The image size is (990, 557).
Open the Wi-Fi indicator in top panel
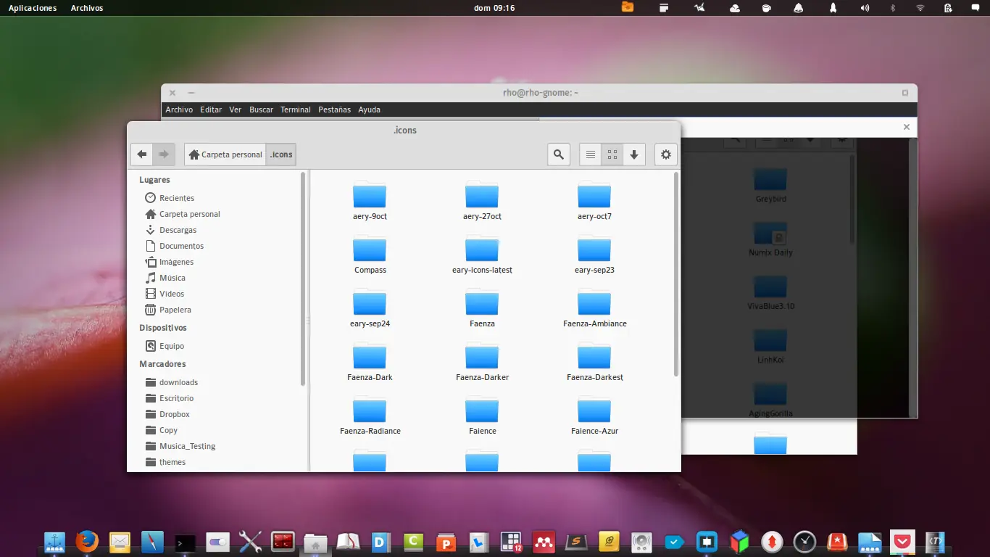[920, 8]
